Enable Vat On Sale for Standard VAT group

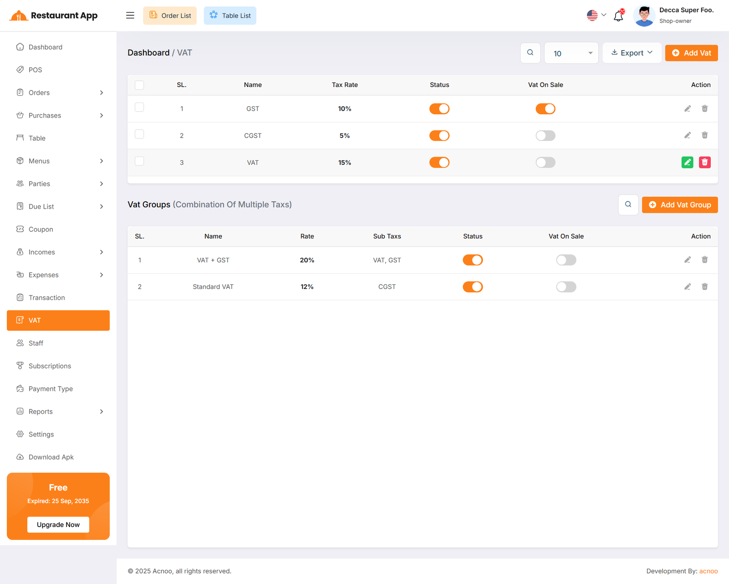coord(566,287)
